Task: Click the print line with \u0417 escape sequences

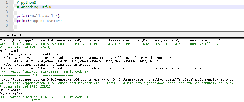Action: pos(83,61)
